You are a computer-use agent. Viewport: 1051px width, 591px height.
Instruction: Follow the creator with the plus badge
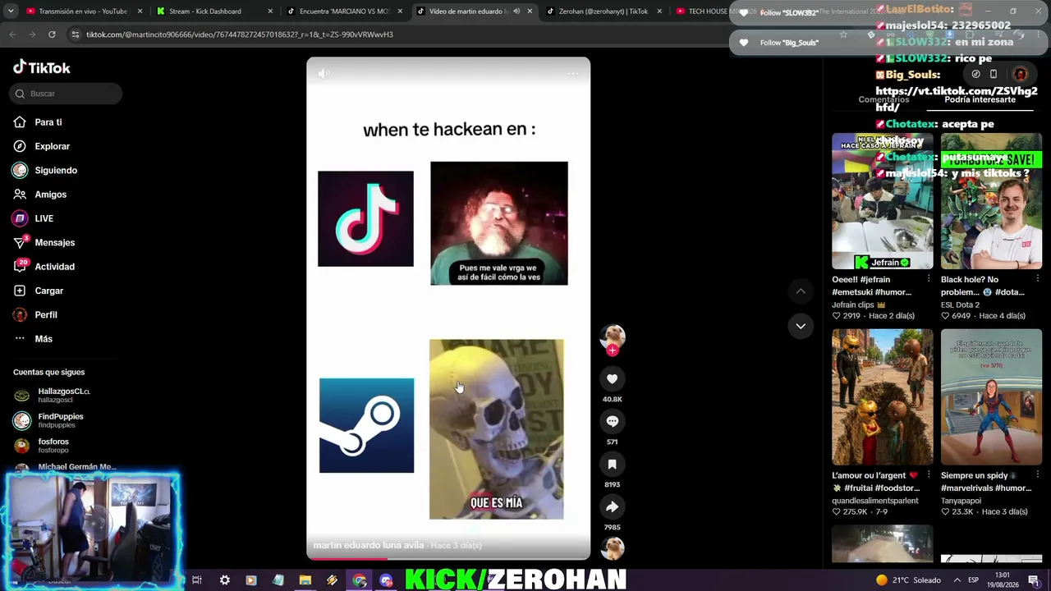coord(613,350)
